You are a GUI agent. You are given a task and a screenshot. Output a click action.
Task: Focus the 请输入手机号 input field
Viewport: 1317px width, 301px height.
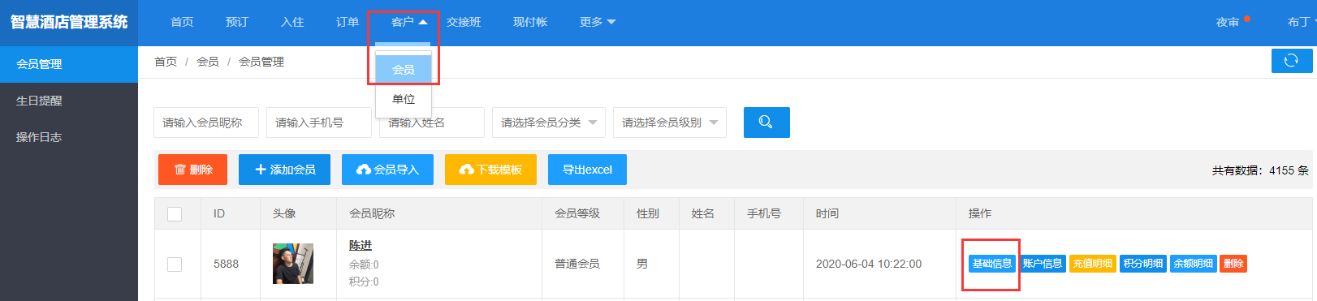319,123
